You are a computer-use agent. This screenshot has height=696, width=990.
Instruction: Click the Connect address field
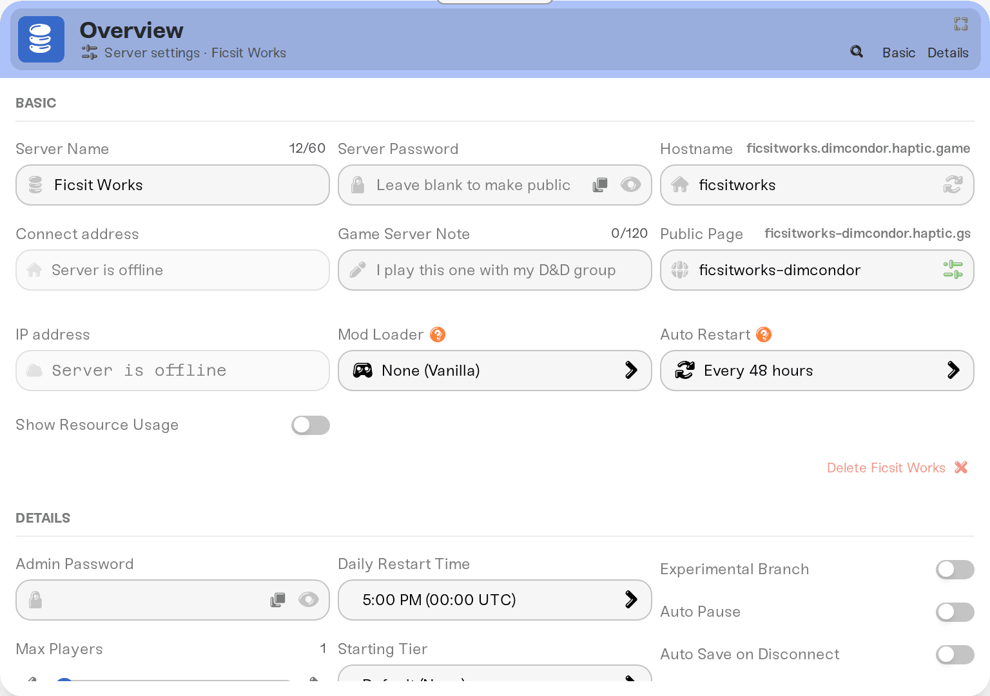tap(173, 270)
